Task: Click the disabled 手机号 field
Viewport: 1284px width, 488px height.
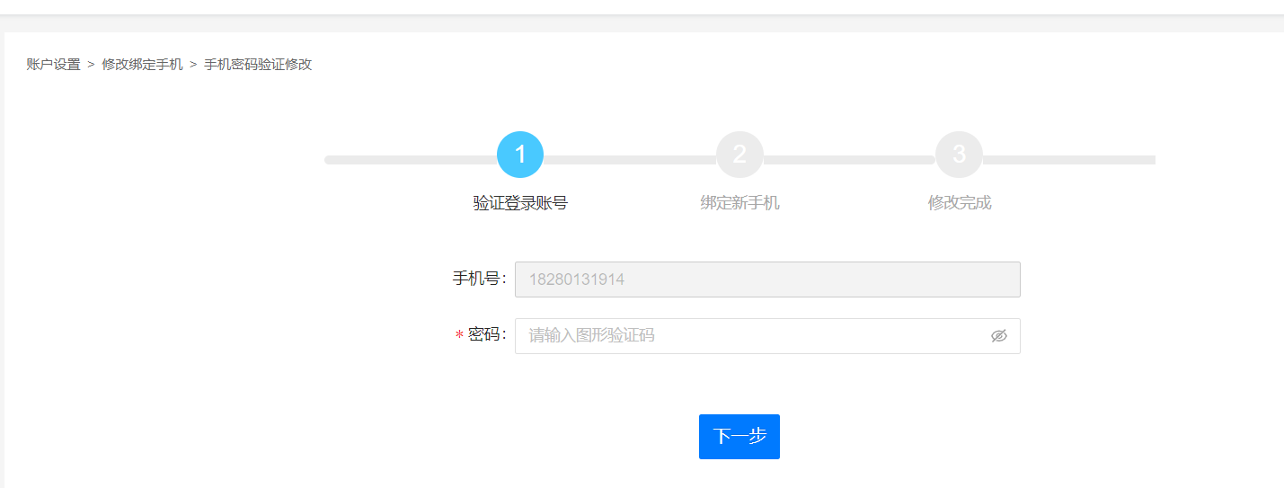Action: (767, 279)
